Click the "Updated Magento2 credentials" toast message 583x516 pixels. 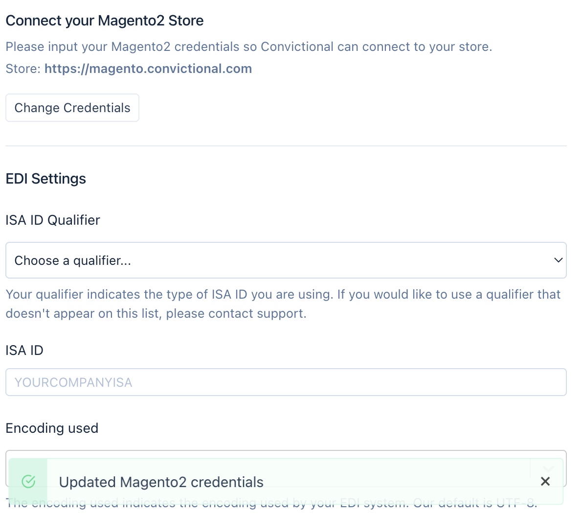click(x=161, y=482)
